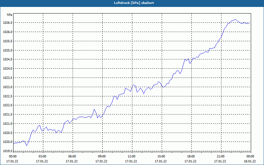Click the 17.01.22 date under 15:00
264x165 pixels.
pos(161,161)
